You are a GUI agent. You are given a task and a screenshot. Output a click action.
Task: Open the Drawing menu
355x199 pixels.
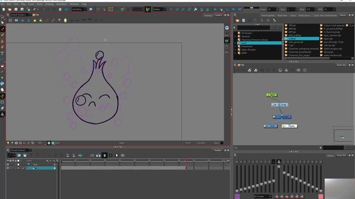pyautogui.click(x=49, y=4)
